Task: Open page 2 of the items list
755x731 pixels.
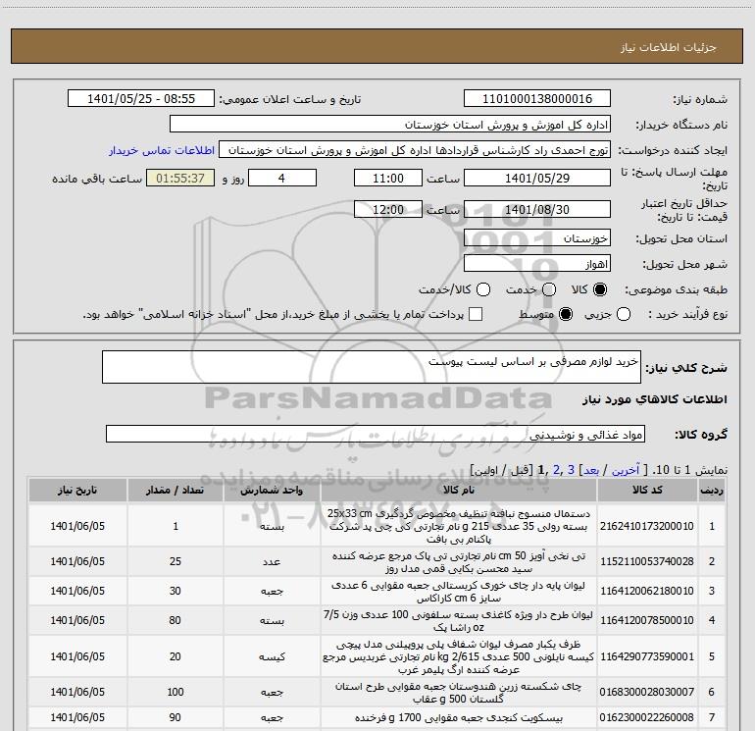Action: (557, 470)
